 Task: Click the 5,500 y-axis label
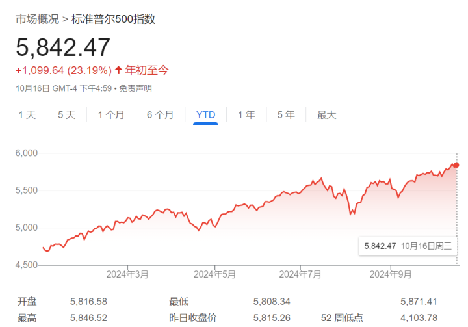click(27, 190)
